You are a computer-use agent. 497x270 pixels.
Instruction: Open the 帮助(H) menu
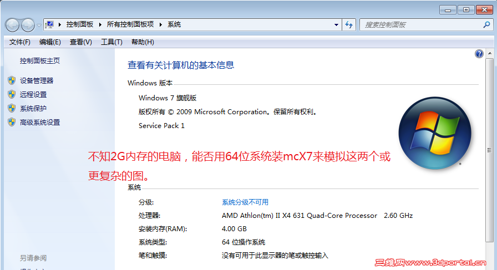(143, 42)
